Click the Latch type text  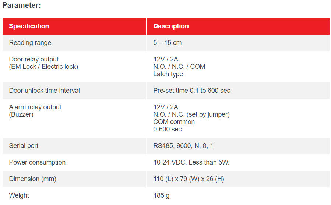pyautogui.click(x=168, y=74)
